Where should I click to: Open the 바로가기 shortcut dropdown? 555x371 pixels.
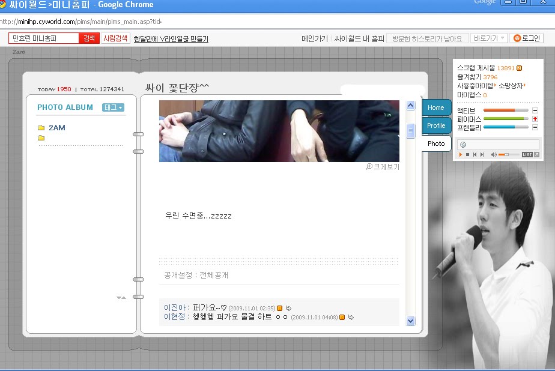[489, 38]
